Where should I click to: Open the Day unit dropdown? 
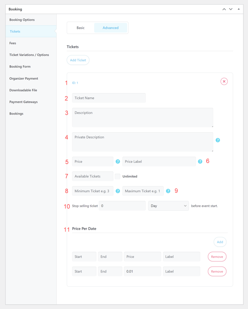click(169, 206)
